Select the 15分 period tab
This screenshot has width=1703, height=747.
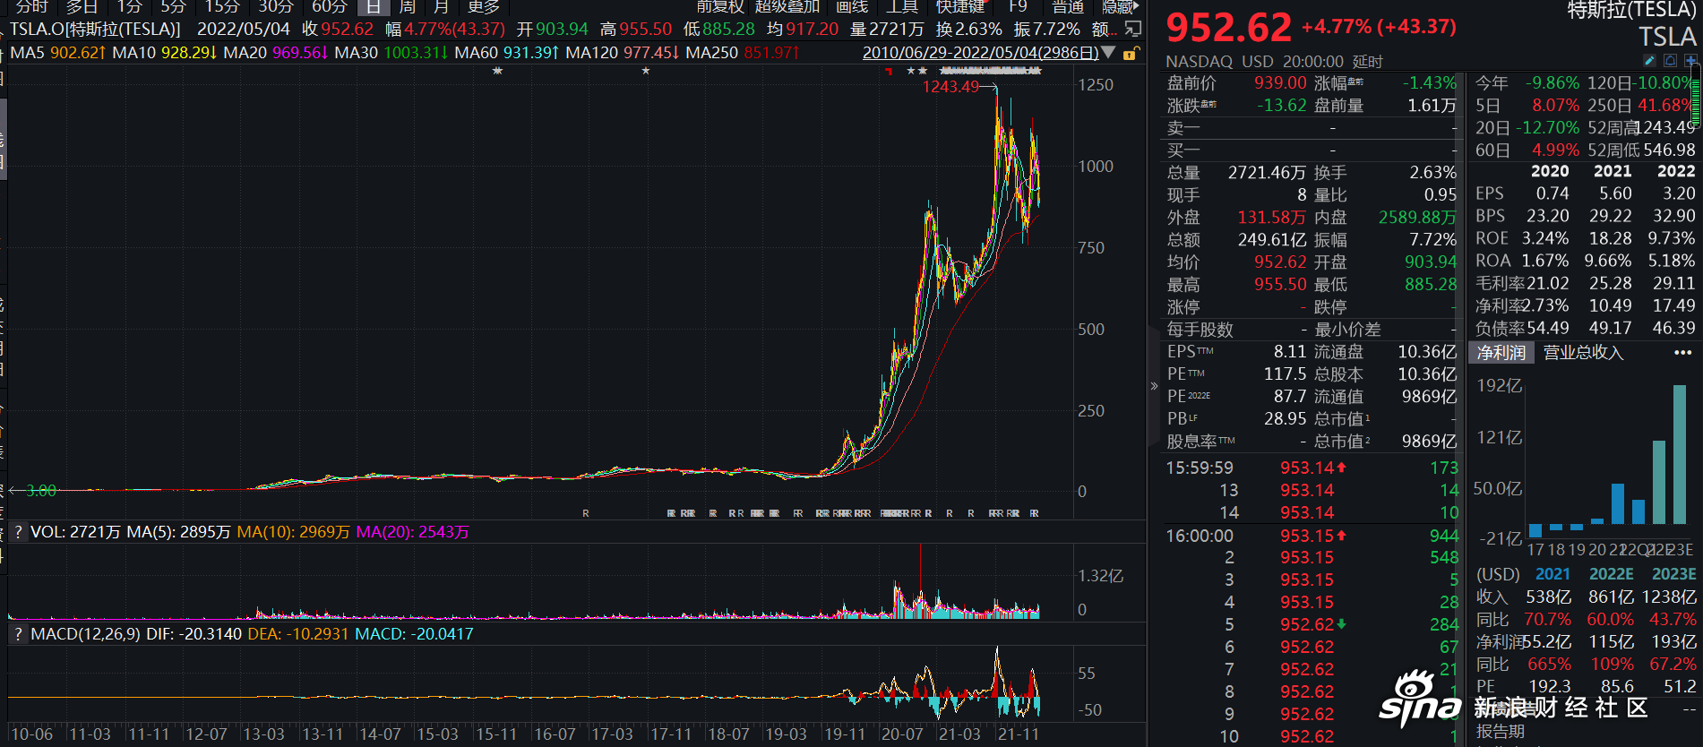tap(221, 6)
